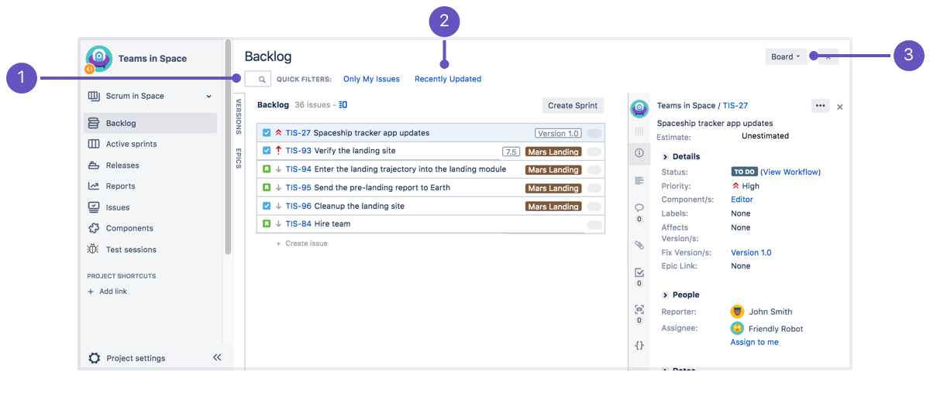Click the high priority icon on TIS-27
The height and width of the screenshot is (413, 930).
(278, 133)
